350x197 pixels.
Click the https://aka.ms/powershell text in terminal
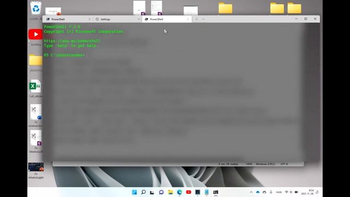pyautogui.click(x=72, y=41)
